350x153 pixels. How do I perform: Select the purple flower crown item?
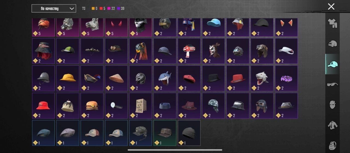[x=286, y=78]
